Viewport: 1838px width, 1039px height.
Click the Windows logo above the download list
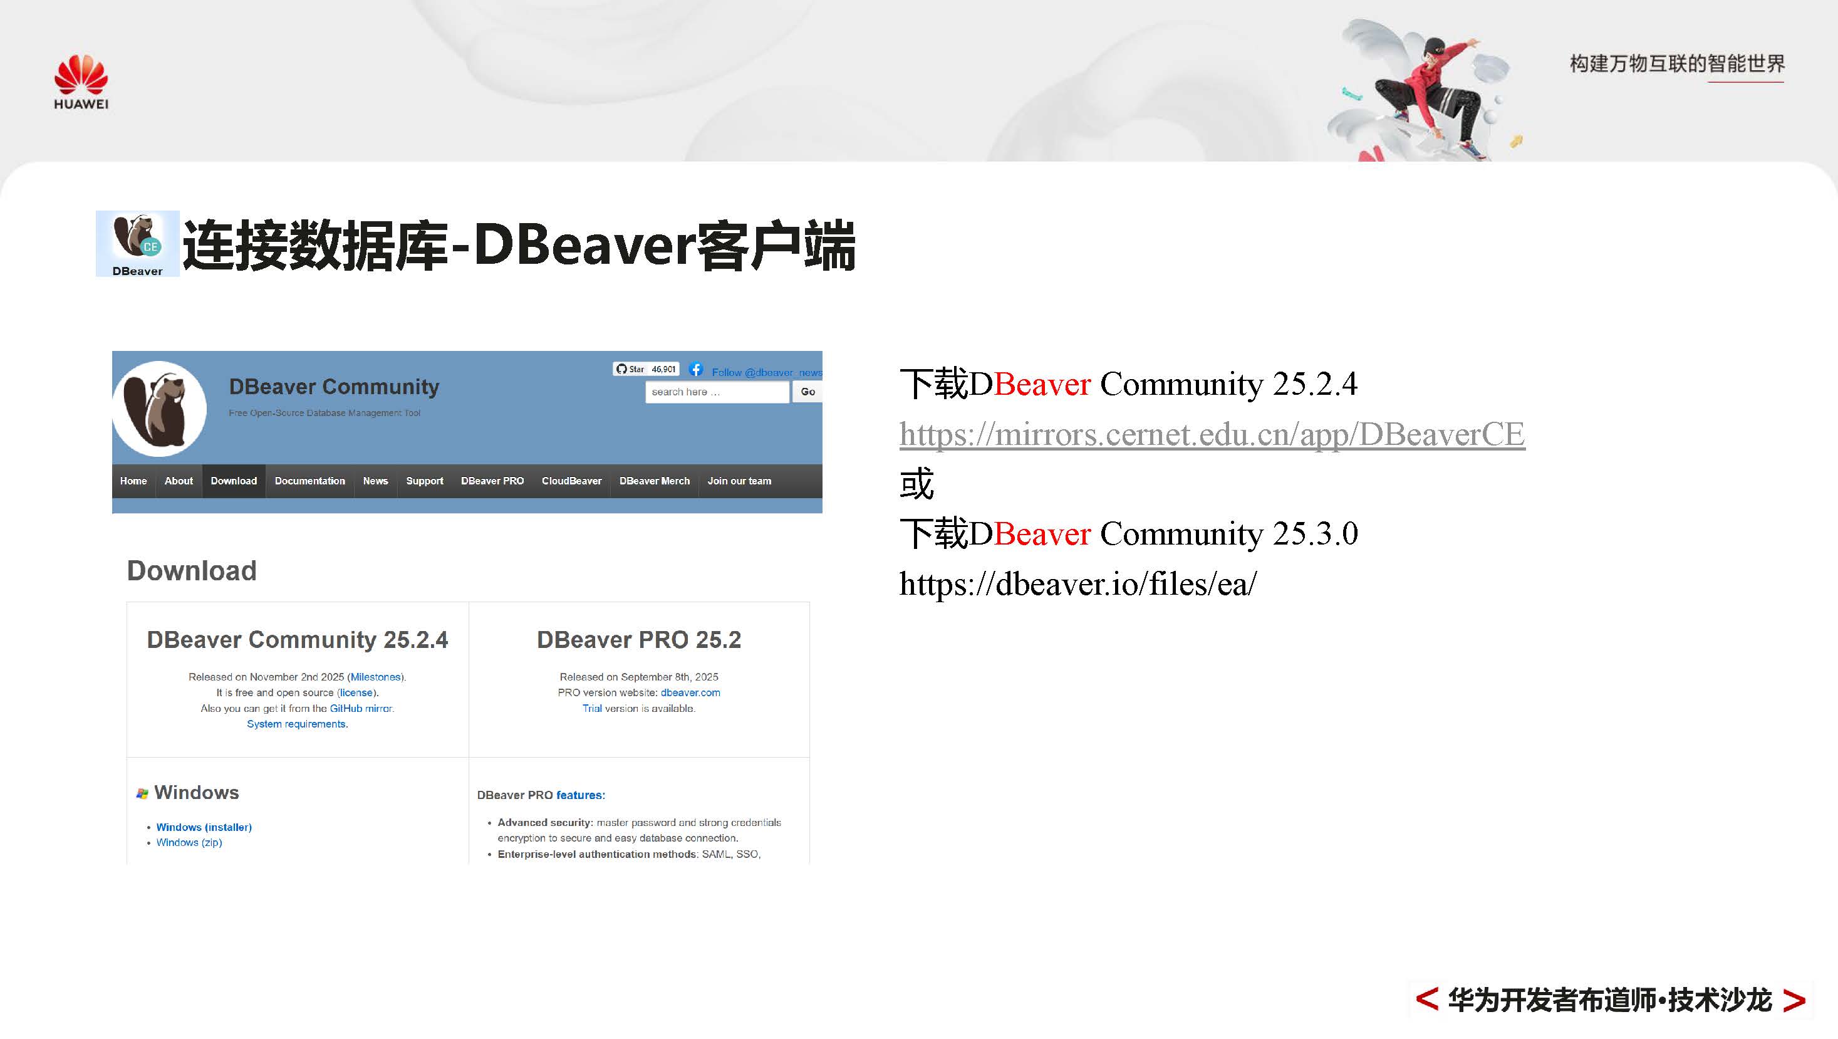tap(142, 792)
